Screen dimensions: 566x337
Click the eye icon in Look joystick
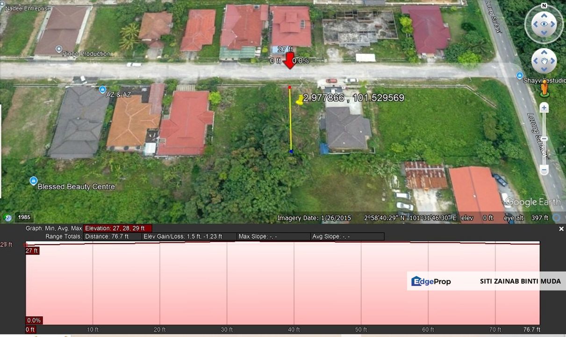pyautogui.click(x=544, y=25)
